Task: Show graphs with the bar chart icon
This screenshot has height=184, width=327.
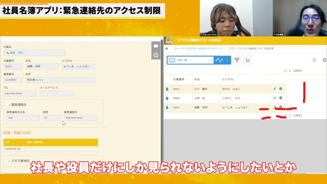Action: pyautogui.click(x=248, y=60)
